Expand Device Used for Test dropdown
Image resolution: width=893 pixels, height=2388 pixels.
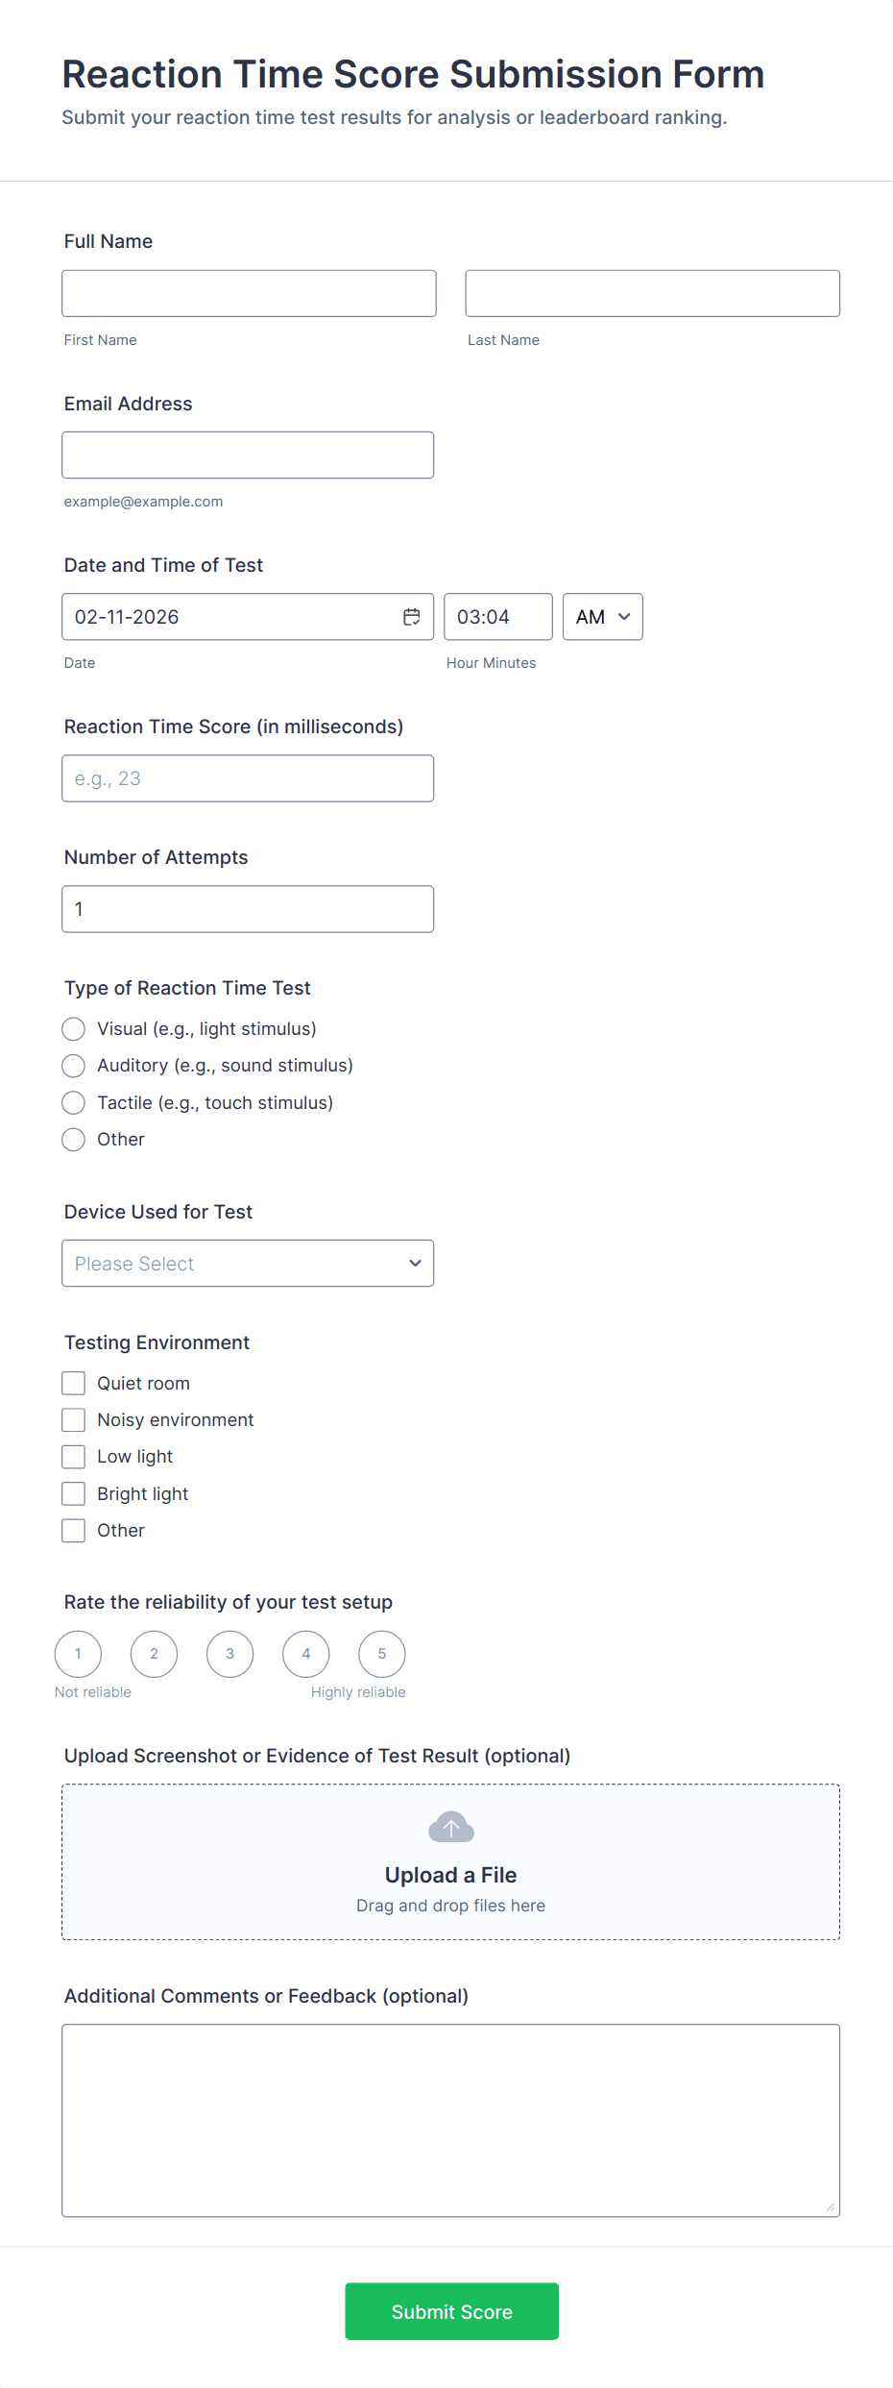pyautogui.click(x=248, y=1263)
